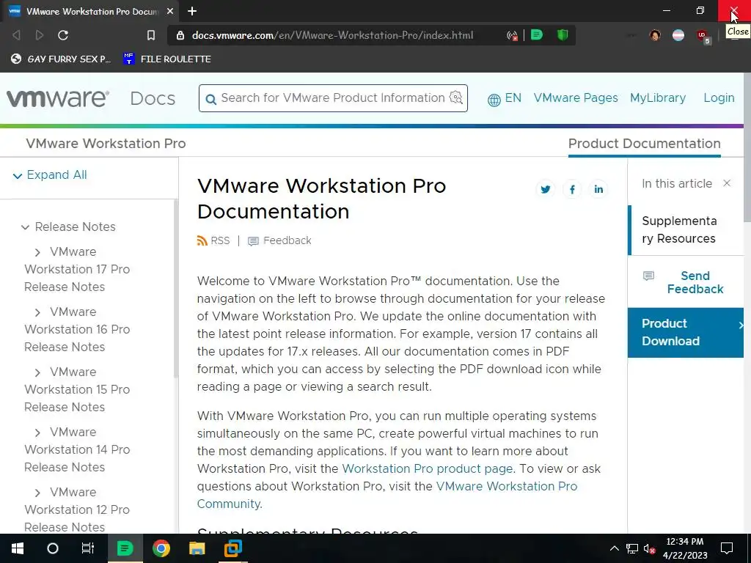Click the VMware Workstation Pro breadcrumb title

pos(106,144)
